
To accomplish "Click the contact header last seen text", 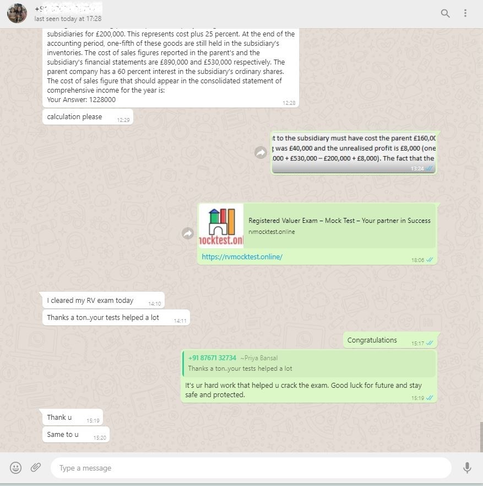I will pos(68,19).
